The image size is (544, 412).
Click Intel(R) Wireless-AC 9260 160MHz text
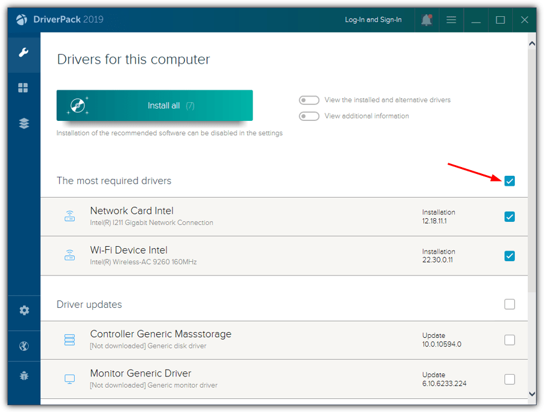point(143,262)
